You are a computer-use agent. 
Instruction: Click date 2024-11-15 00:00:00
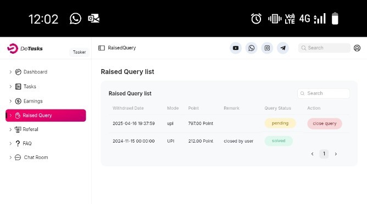click(134, 141)
